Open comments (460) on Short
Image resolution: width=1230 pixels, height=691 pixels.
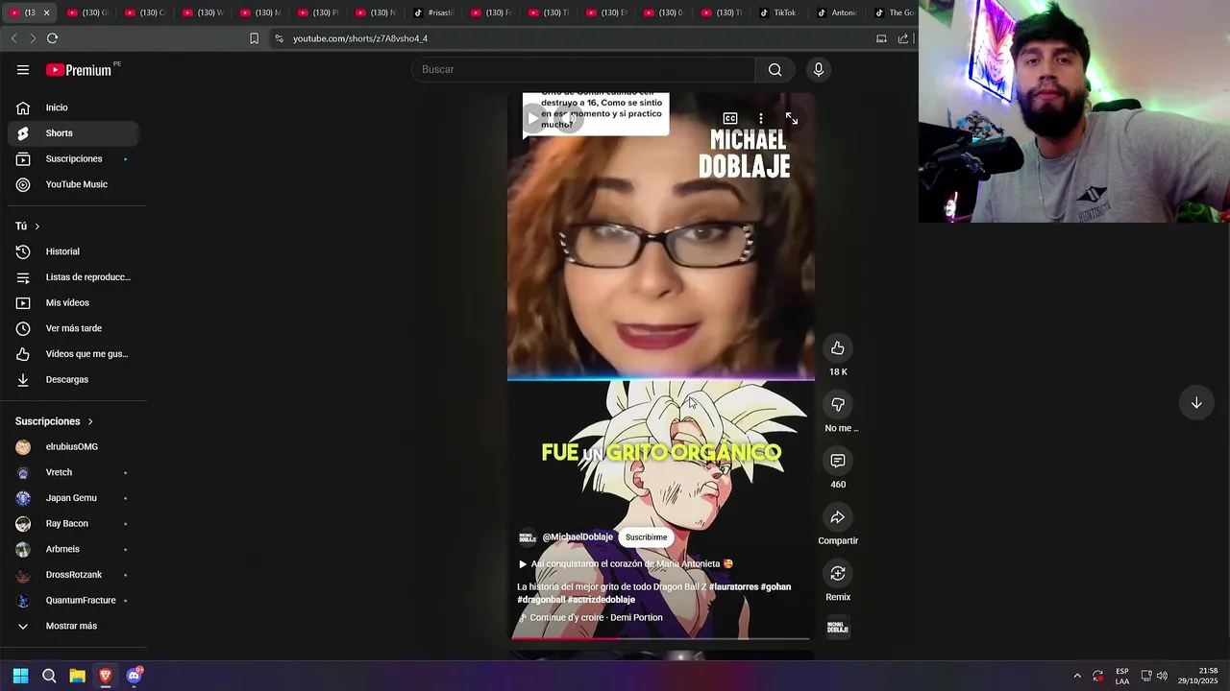click(x=838, y=462)
